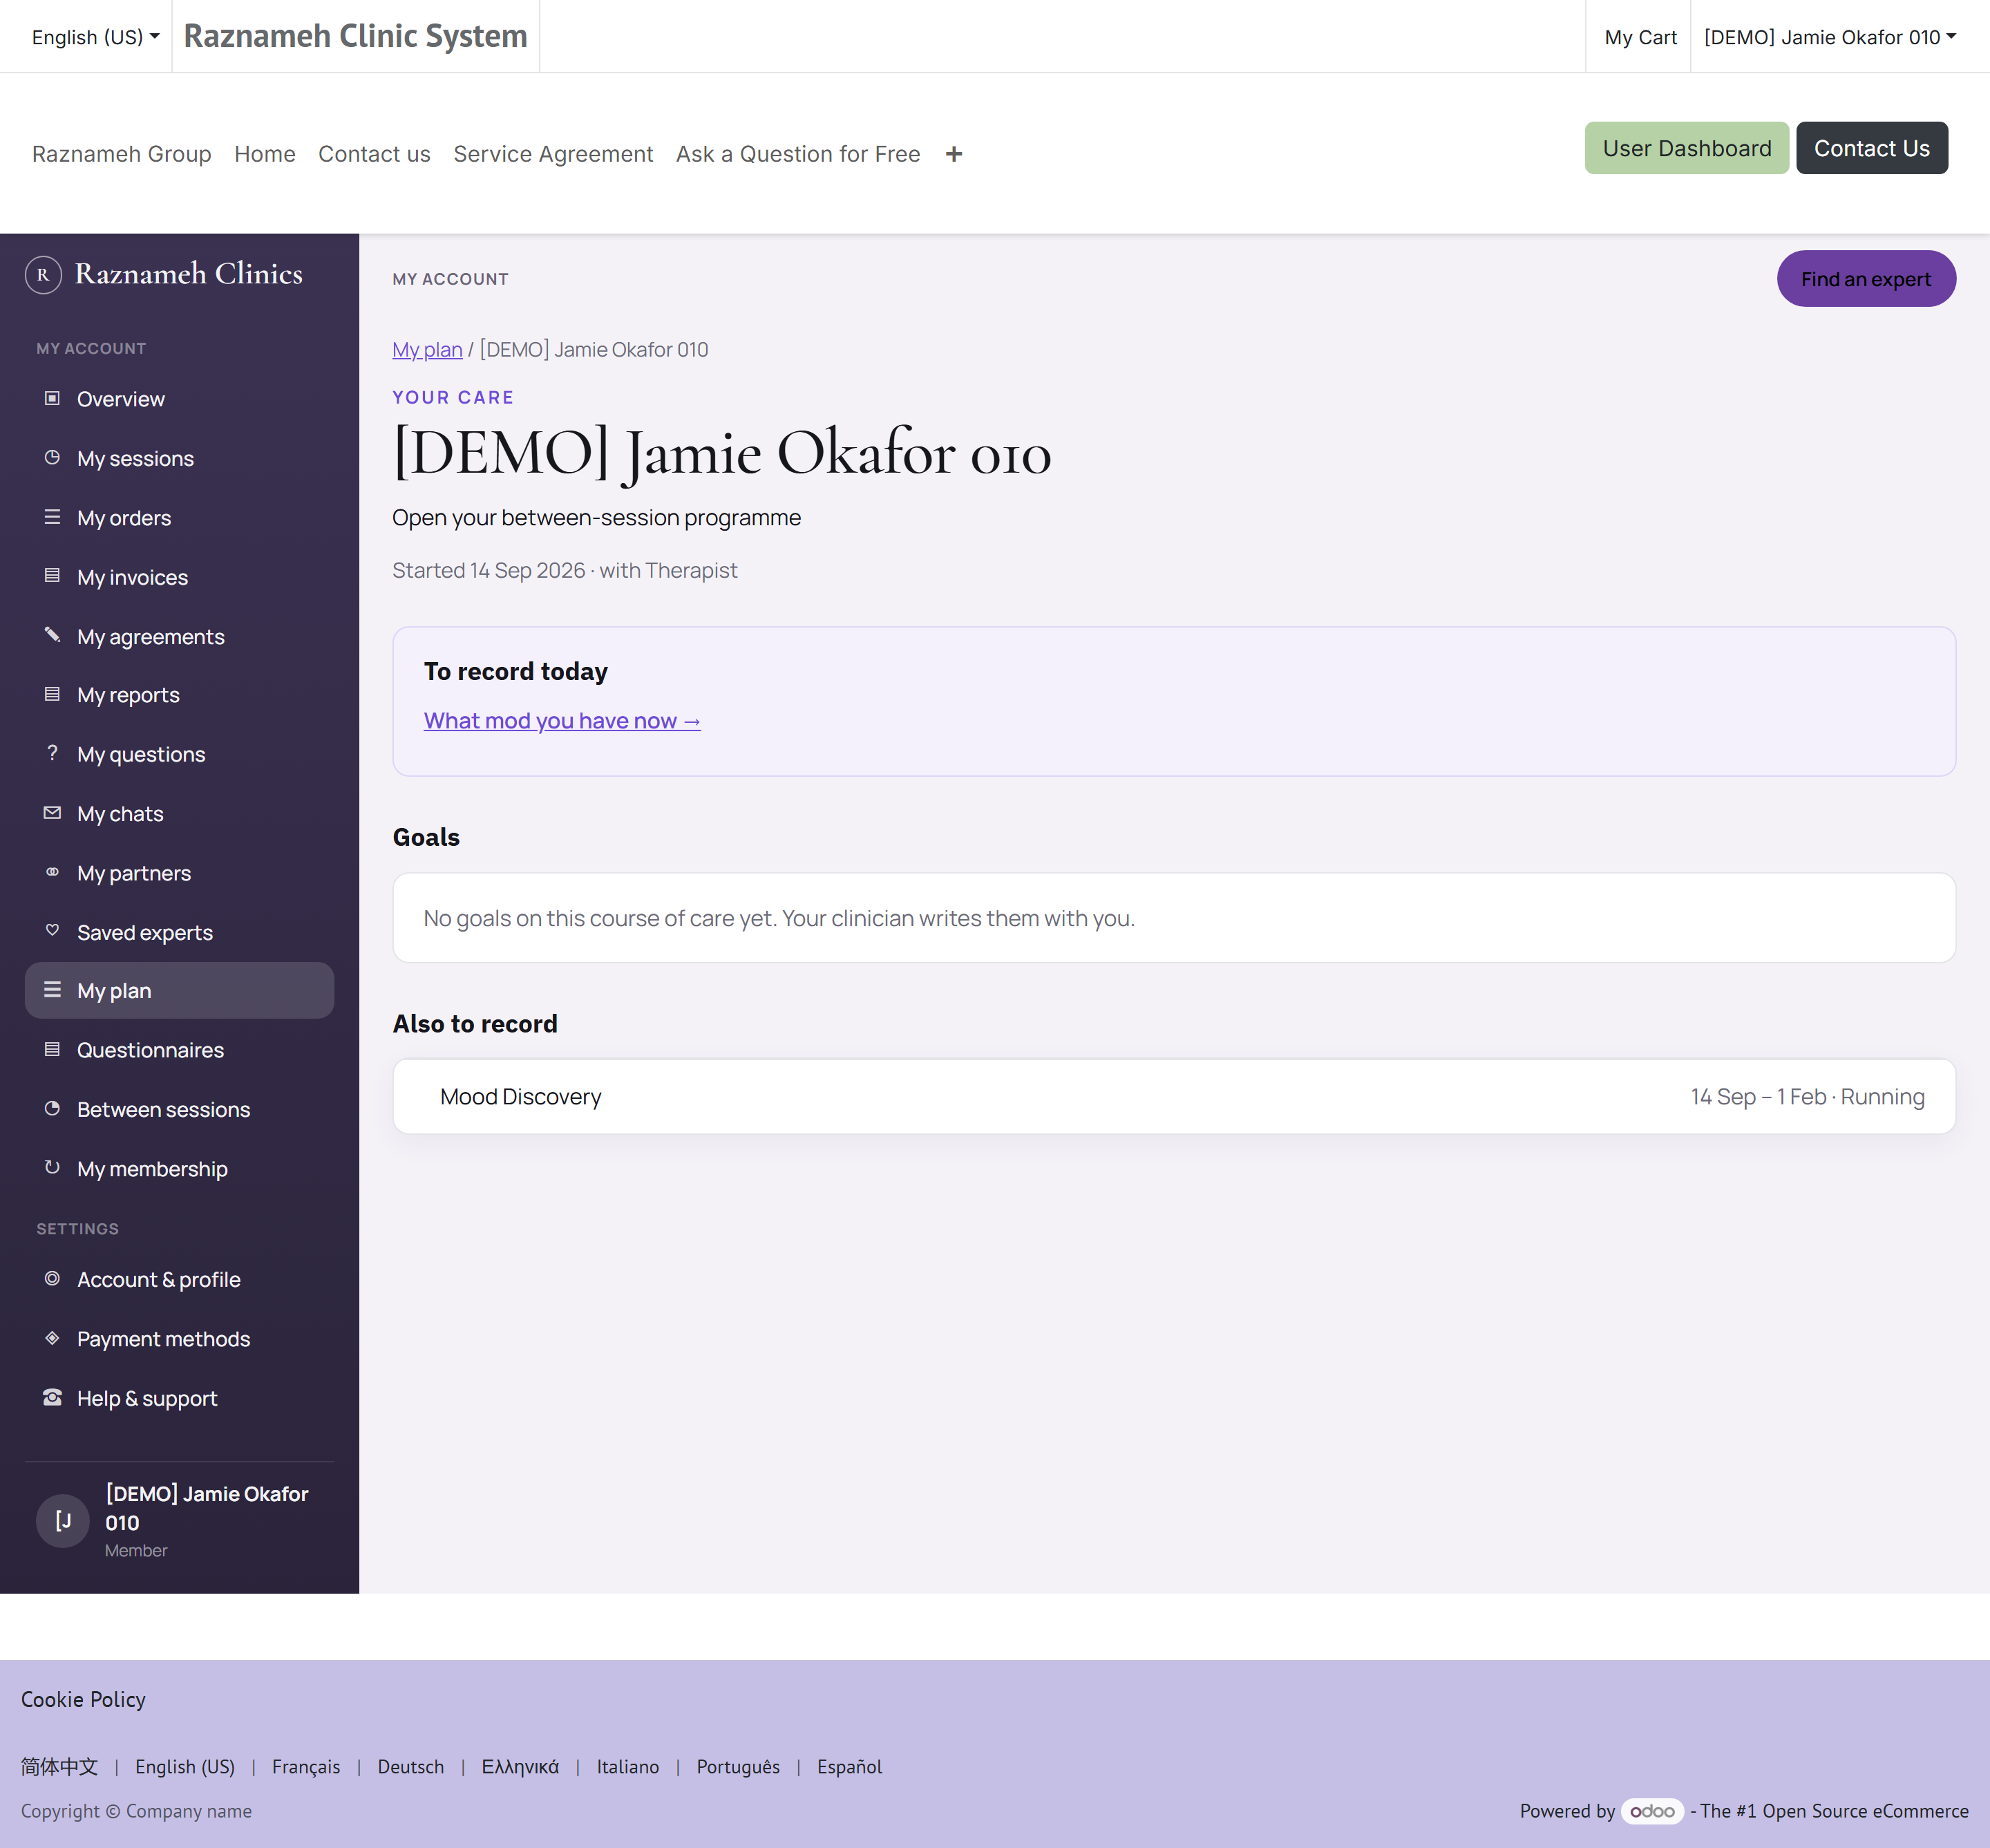This screenshot has height=1848, width=1990.
Task: Click the clock icon beside My sessions
Action: point(52,457)
